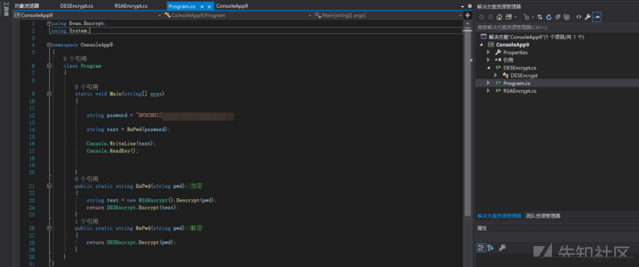Image resolution: width=639 pixels, height=267 pixels.
Task: Collapse the ConsoleApp9 project node
Action: point(481,44)
